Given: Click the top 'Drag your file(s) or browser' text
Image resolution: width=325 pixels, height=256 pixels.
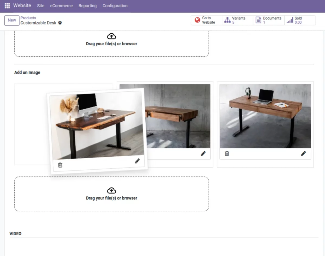Looking at the screenshot, I should 112,44.
